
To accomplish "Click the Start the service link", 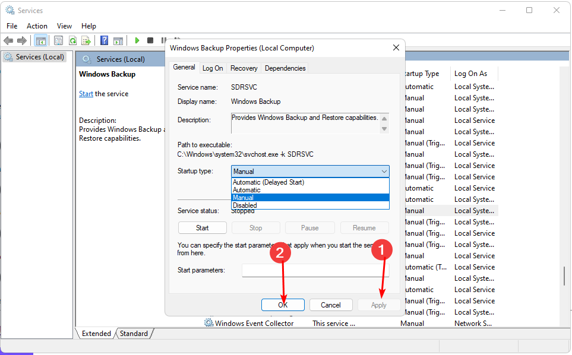I will point(86,94).
